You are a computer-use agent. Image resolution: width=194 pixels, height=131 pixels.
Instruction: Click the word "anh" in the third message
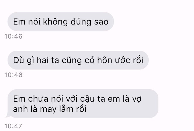pos(20,109)
